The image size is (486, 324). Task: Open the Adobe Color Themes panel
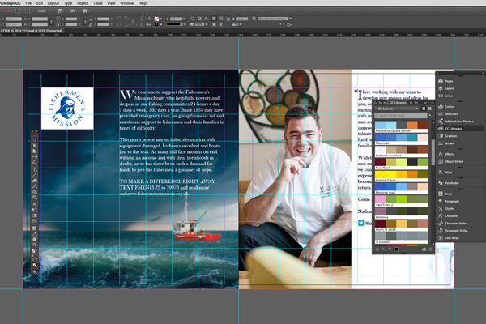(x=460, y=122)
